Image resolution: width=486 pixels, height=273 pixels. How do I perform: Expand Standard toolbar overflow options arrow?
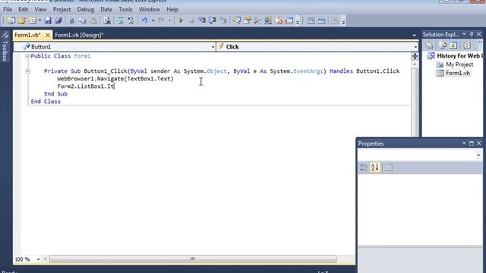(x=298, y=21)
